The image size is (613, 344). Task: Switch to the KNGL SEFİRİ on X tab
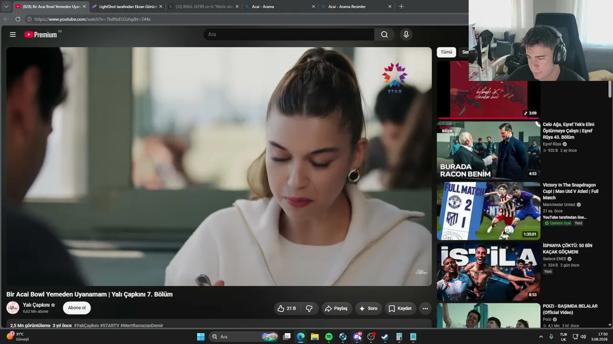(x=204, y=7)
